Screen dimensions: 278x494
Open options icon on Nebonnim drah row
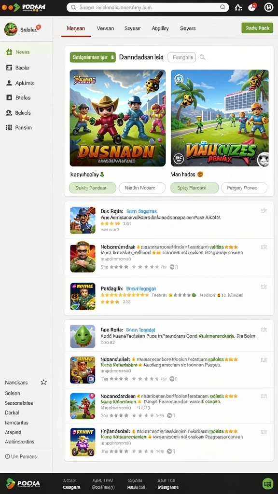point(264,247)
